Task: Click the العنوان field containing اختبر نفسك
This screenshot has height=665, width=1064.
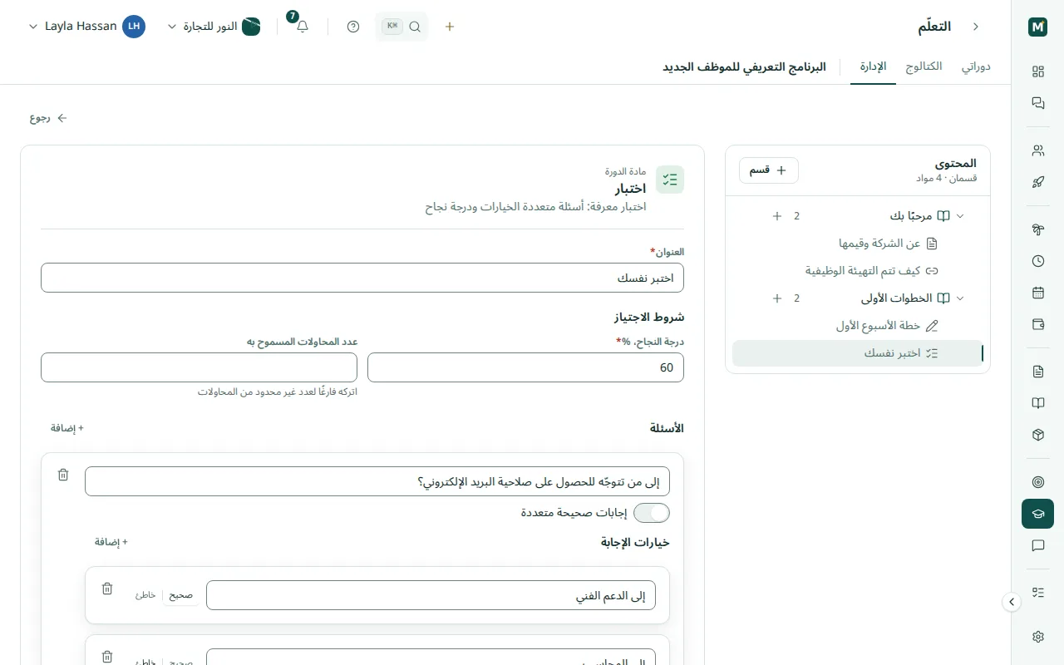Action: (362, 278)
